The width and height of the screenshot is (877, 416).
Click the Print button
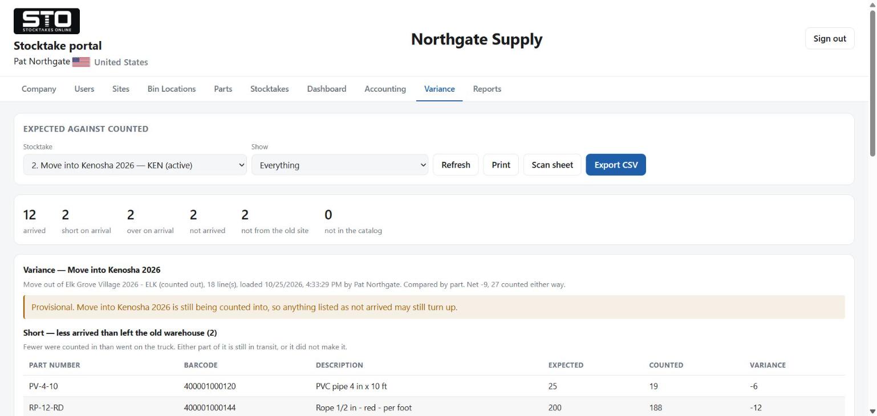[x=501, y=165]
